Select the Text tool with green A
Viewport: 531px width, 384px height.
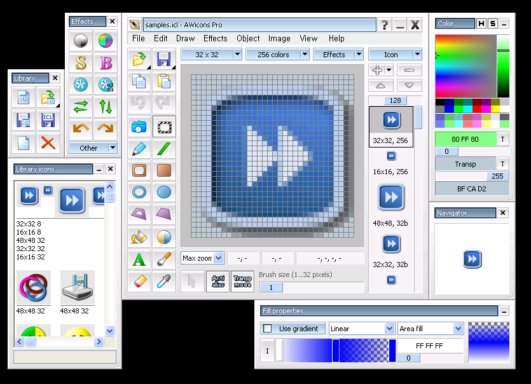click(139, 259)
